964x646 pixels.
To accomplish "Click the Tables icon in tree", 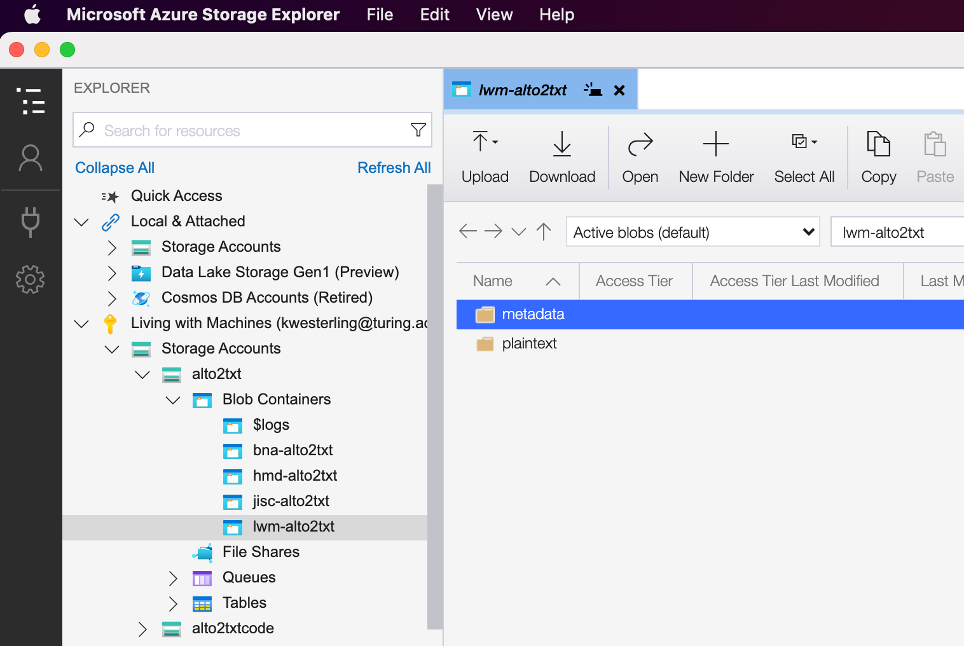I will click(x=202, y=603).
